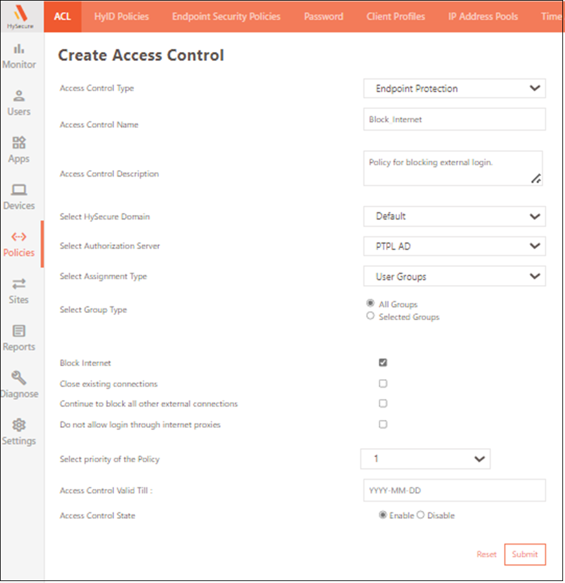Expand the Access Control Type dropdown
565x583 pixels.
pos(454,88)
